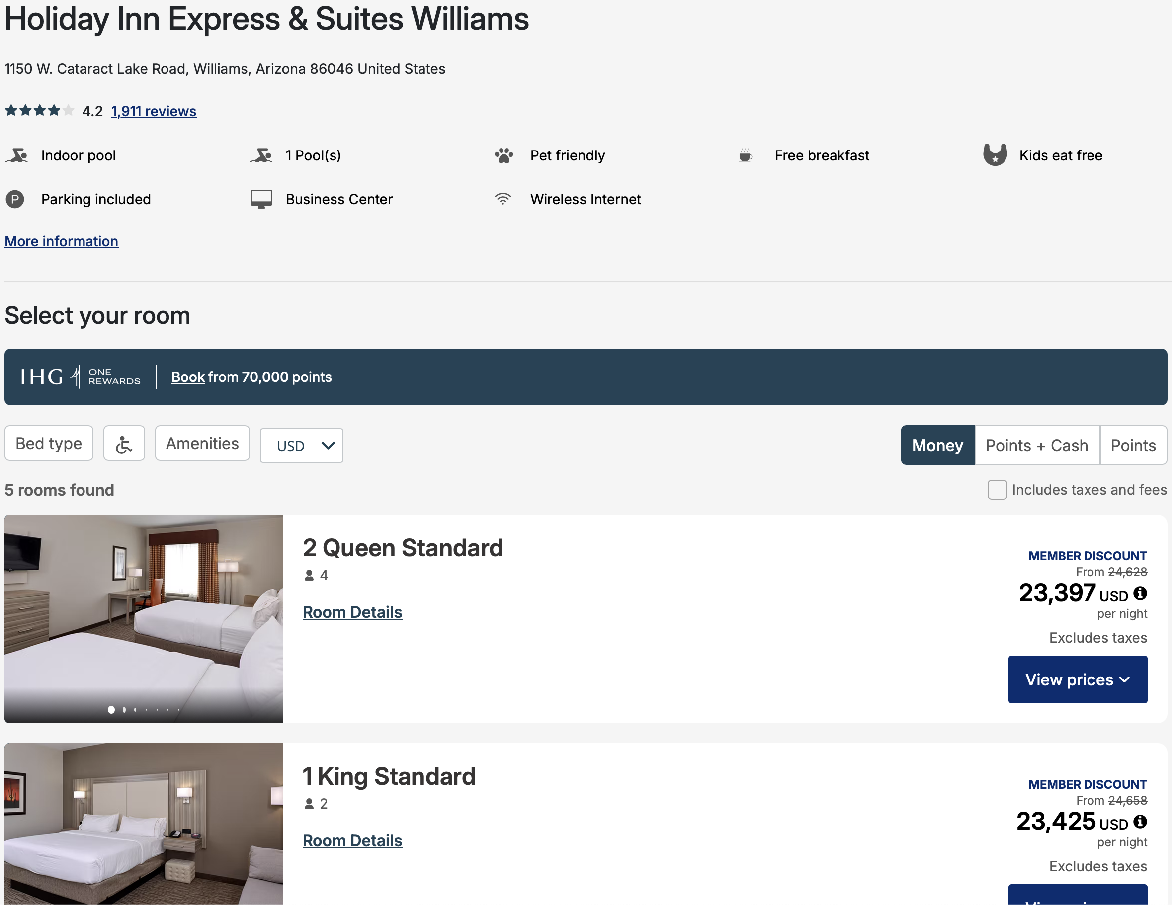The height and width of the screenshot is (905, 1172).
Task: Click the Business Center monitor icon
Action: coord(261,199)
